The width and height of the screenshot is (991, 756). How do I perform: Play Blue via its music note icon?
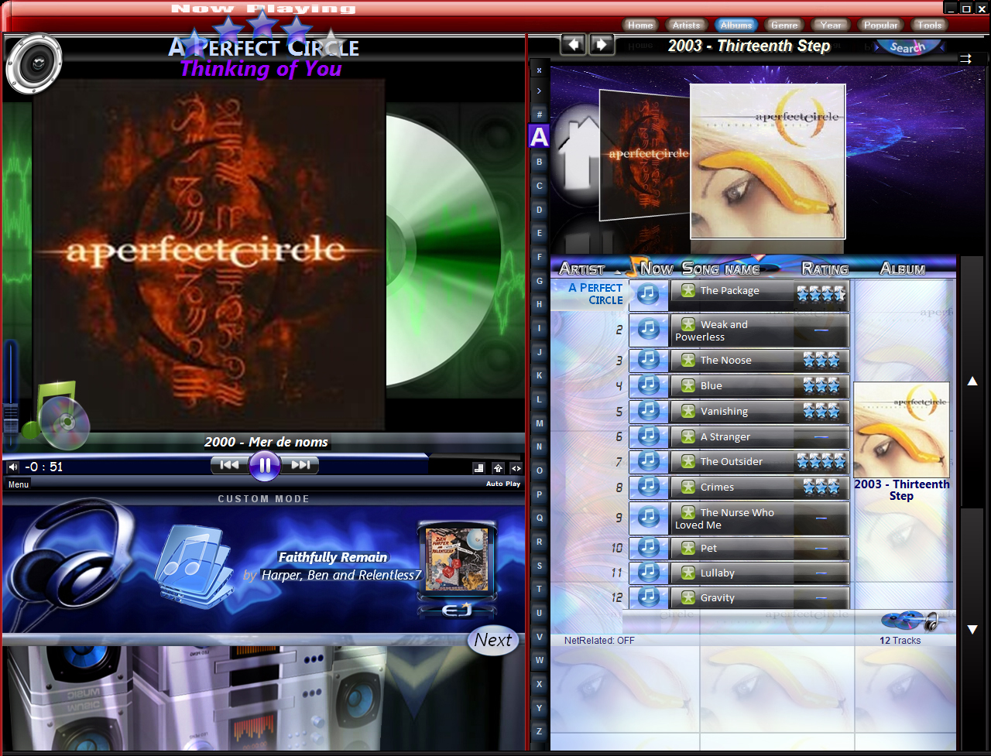pyautogui.click(x=649, y=385)
